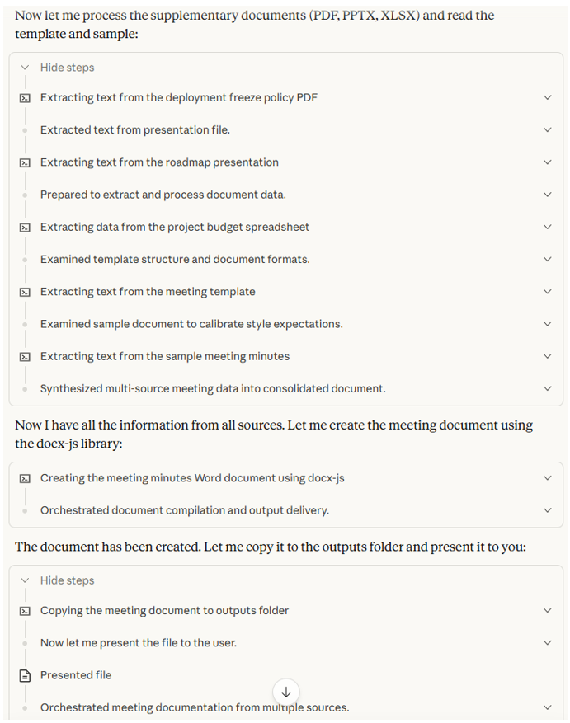Click terminal icon beside sample meeting minutes step
Screen dimensions: 570x723
tap(25, 356)
